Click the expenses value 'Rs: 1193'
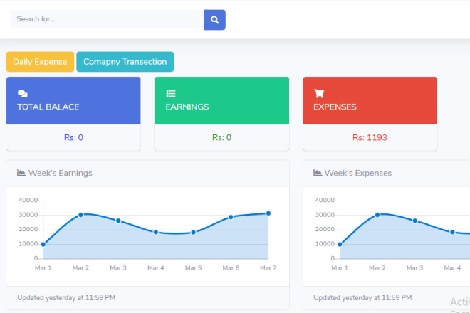 (x=370, y=137)
